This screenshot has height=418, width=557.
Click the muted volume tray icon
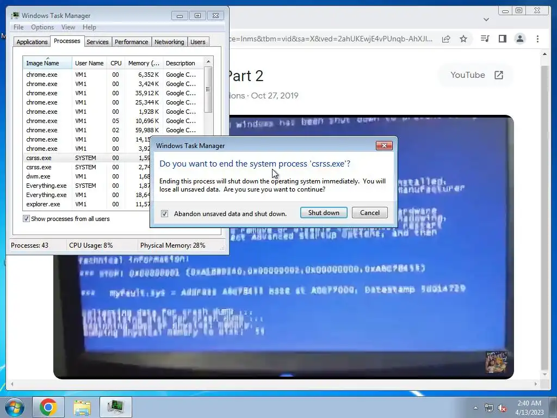tap(502, 408)
